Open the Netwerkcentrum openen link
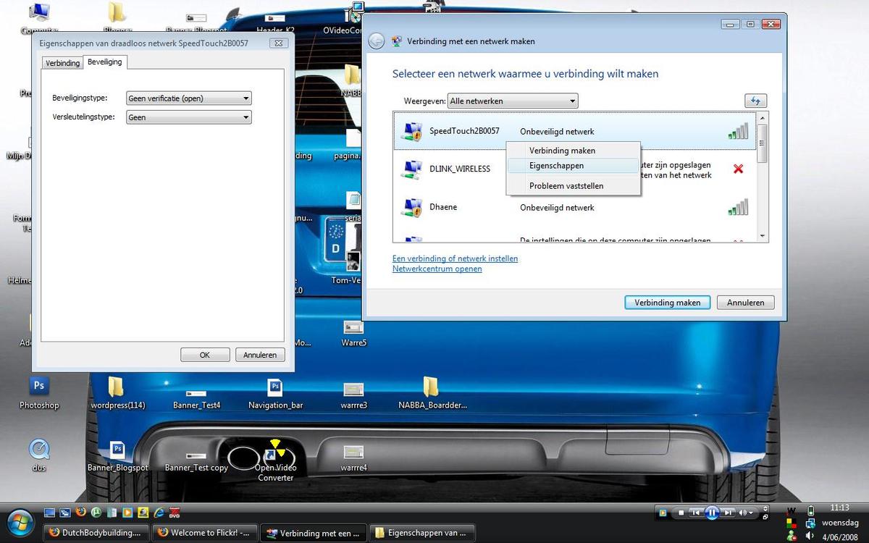 [x=437, y=269]
